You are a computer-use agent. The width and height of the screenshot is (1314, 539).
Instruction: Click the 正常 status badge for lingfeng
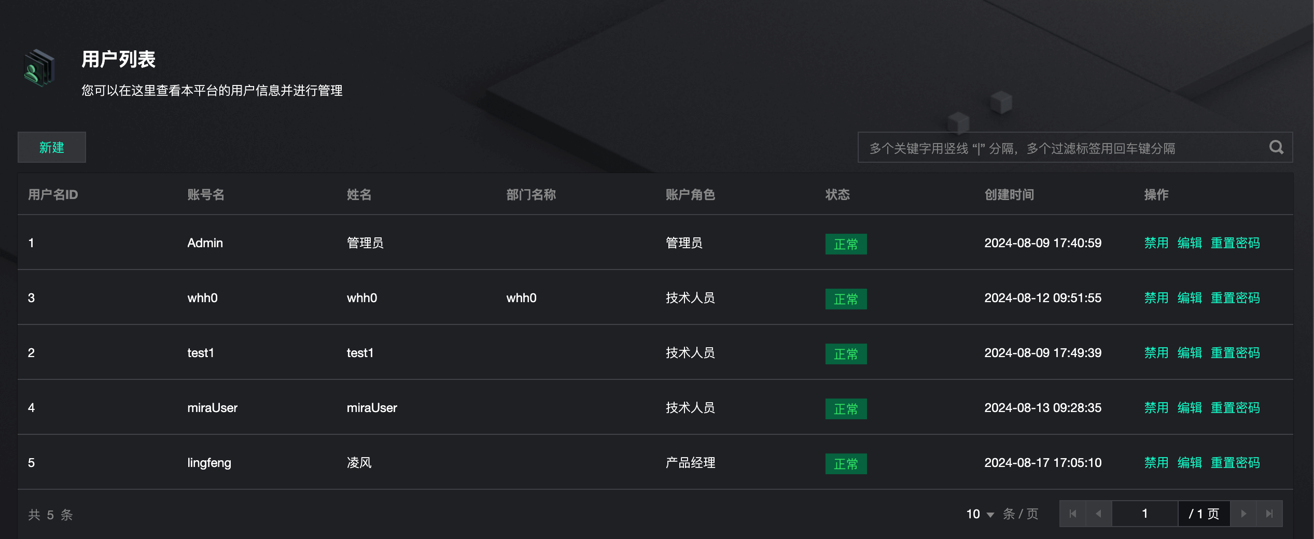click(x=846, y=464)
